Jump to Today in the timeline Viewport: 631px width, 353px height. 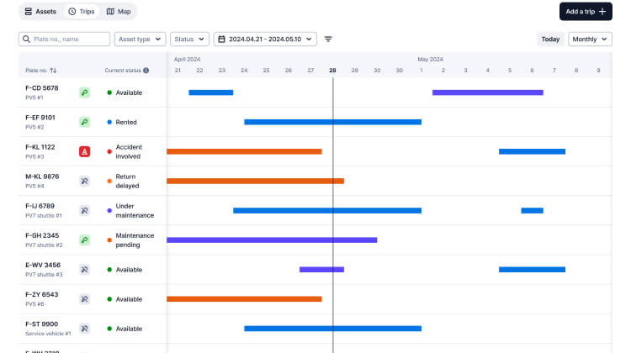[550, 40]
